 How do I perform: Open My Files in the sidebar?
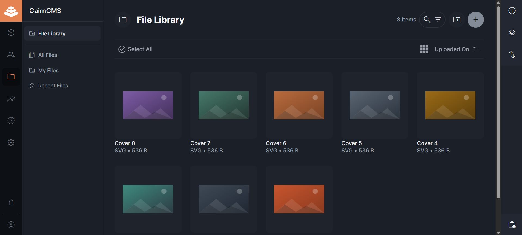coord(62,70)
